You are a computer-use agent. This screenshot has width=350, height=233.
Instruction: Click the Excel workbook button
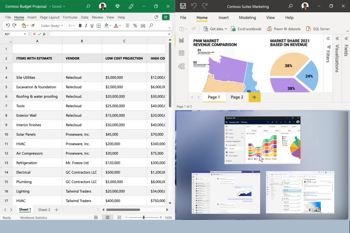tap(246, 29)
